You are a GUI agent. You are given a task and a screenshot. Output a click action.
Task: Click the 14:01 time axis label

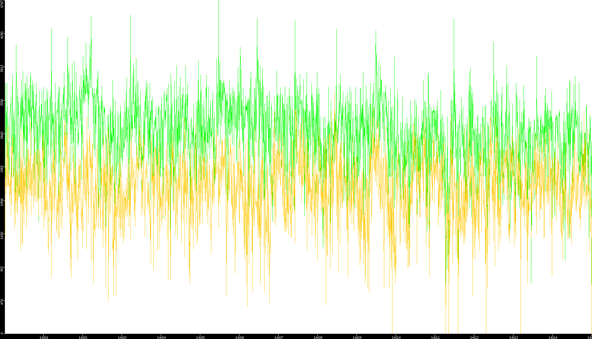[x=44, y=337]
